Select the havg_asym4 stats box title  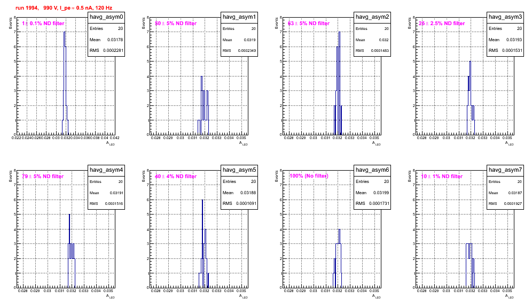(x=106, y=170)
